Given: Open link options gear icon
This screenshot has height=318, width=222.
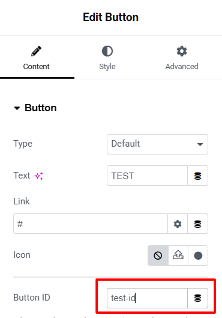Looking at the screenshot, I should pos(178,224).
